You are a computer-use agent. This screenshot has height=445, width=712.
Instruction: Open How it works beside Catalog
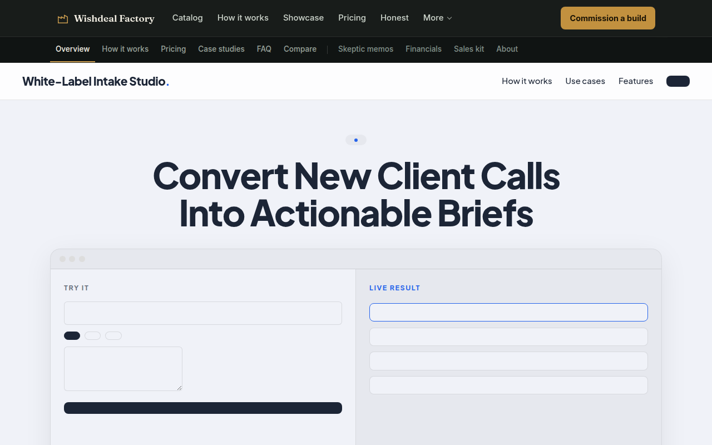point(243,18)
